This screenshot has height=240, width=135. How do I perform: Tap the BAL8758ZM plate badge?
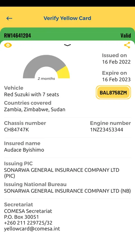(x=113, y=92)
